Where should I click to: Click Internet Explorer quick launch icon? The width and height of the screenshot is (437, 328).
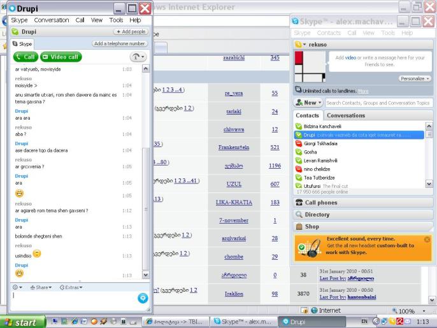click(x=75, y=322)
